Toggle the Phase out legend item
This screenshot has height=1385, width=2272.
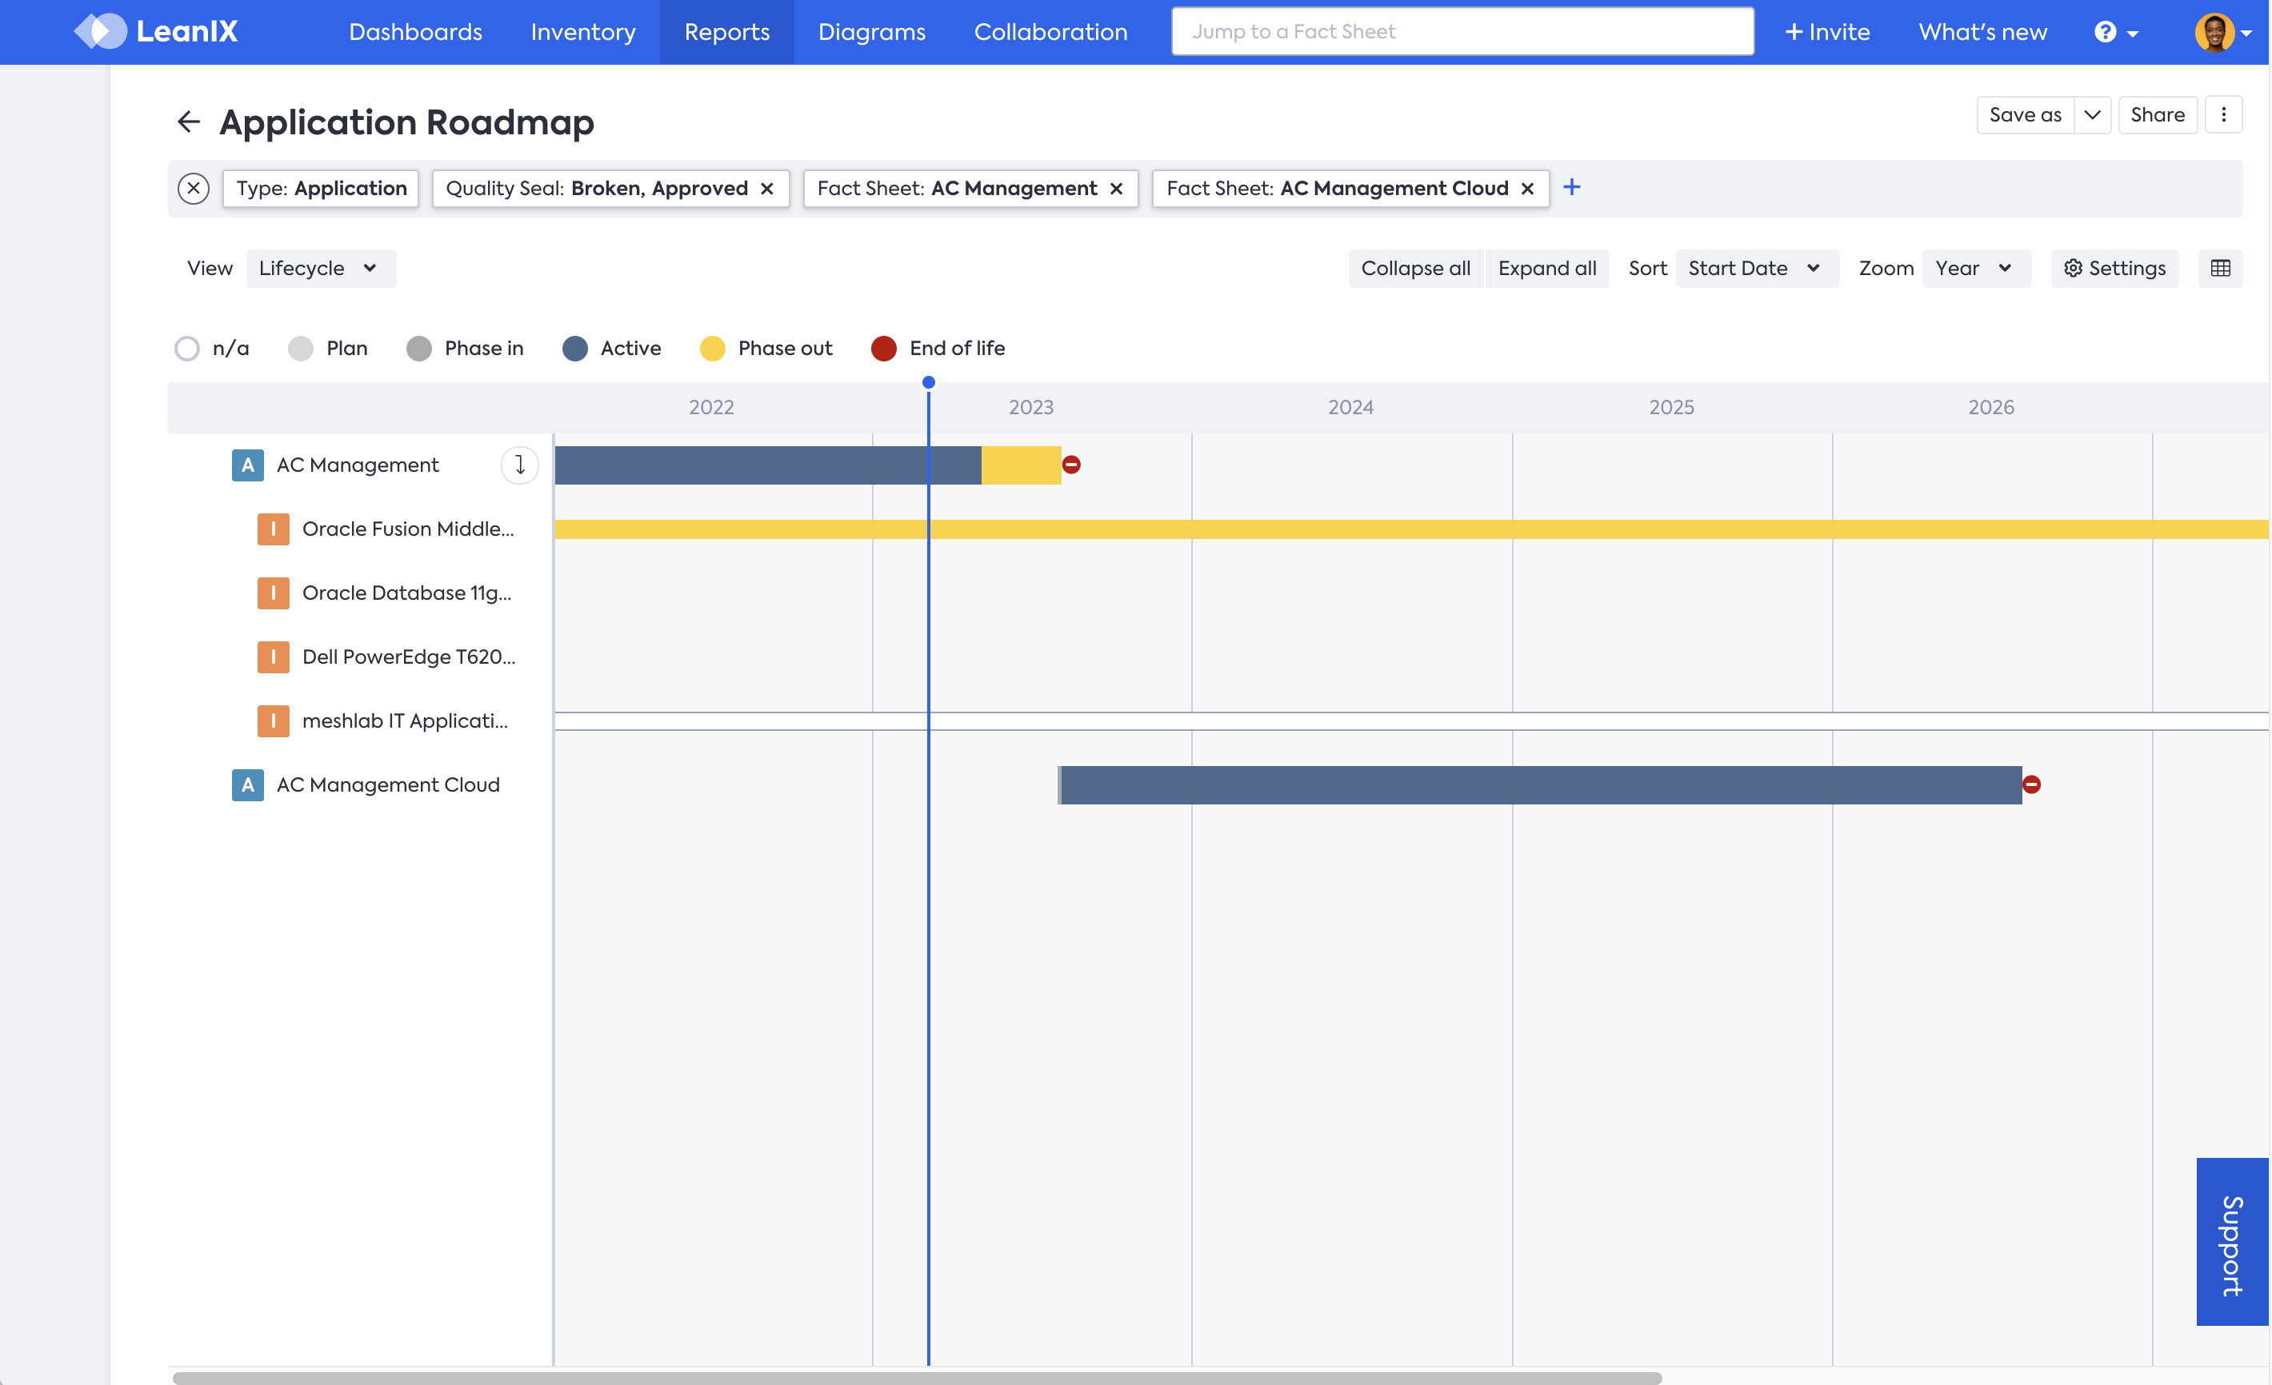[x=766, y=349]
